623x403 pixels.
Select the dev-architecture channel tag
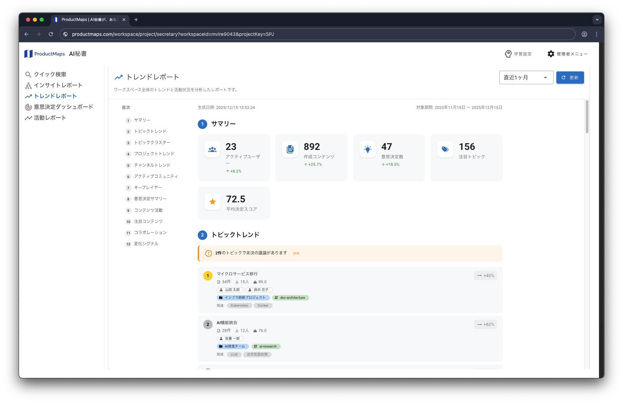point(291,298)
